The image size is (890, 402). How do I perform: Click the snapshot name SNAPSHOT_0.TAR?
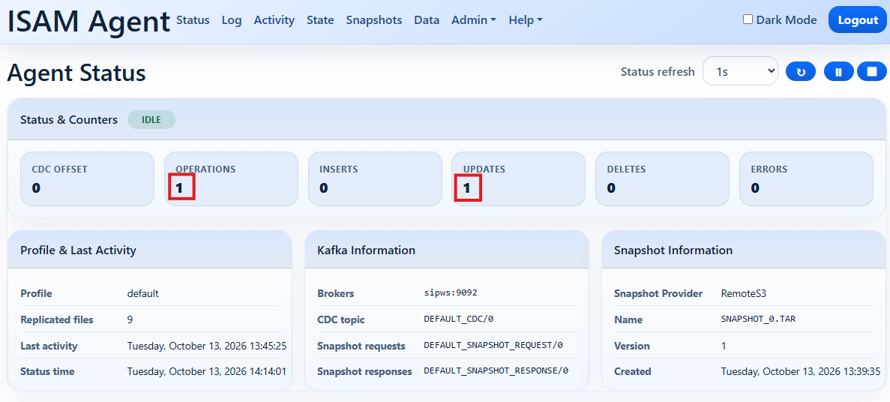[758, 319]
